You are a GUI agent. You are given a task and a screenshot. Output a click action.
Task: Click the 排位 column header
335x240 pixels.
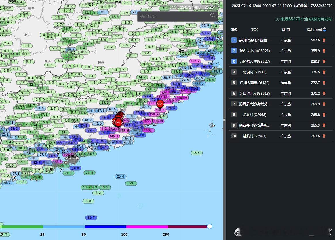tap(234, 29)
